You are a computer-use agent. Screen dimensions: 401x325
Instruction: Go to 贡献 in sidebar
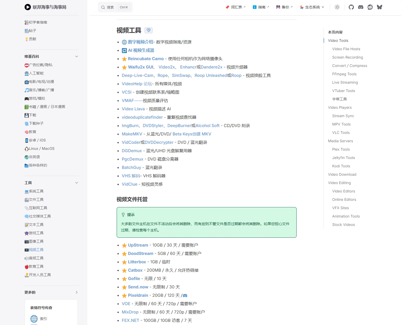point(32,39)
